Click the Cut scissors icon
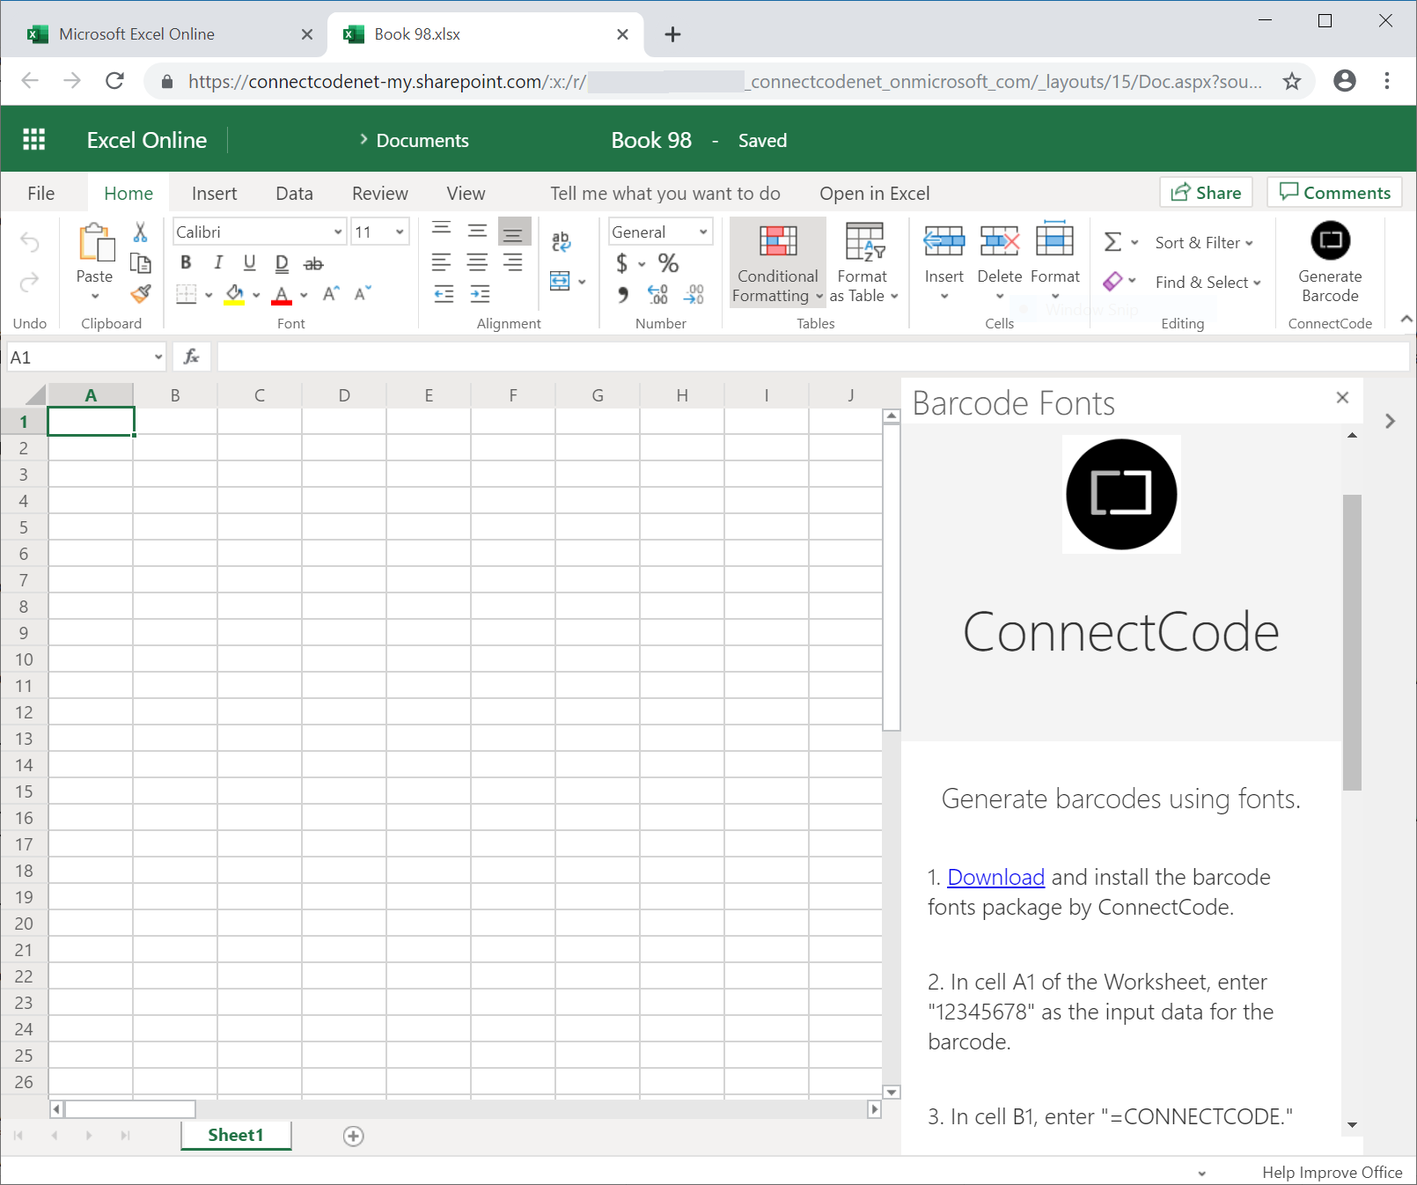The image size is (1417, 1185). (x=140, y=232)
